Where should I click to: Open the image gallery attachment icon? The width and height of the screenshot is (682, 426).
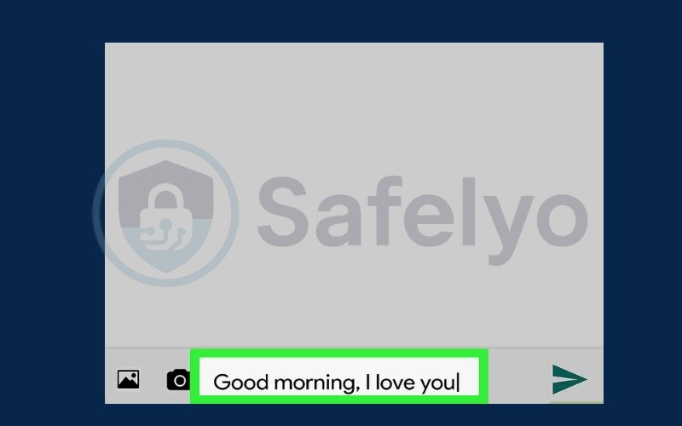(x=129, y=379)
